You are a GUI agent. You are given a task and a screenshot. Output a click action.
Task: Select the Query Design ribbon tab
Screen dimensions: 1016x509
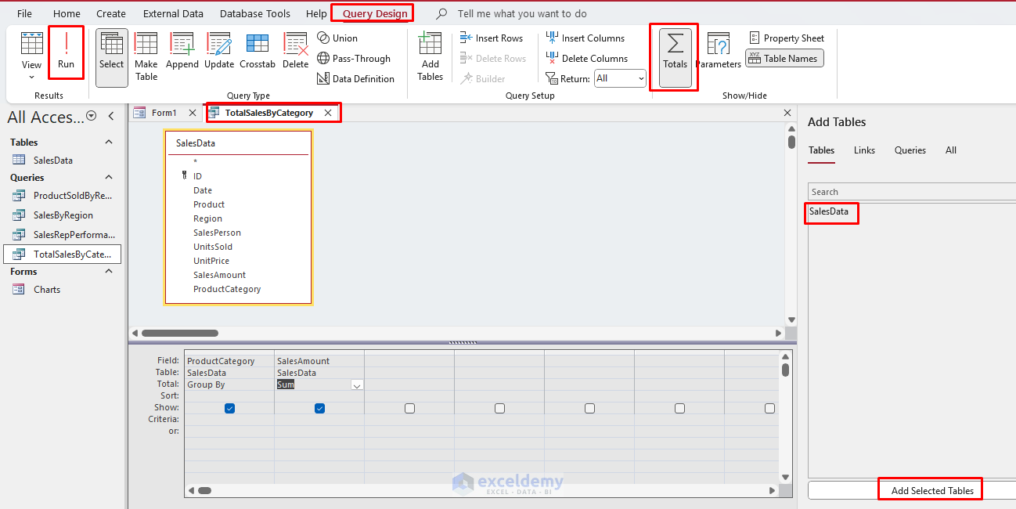pyautogui.click(x=375, y=13)
